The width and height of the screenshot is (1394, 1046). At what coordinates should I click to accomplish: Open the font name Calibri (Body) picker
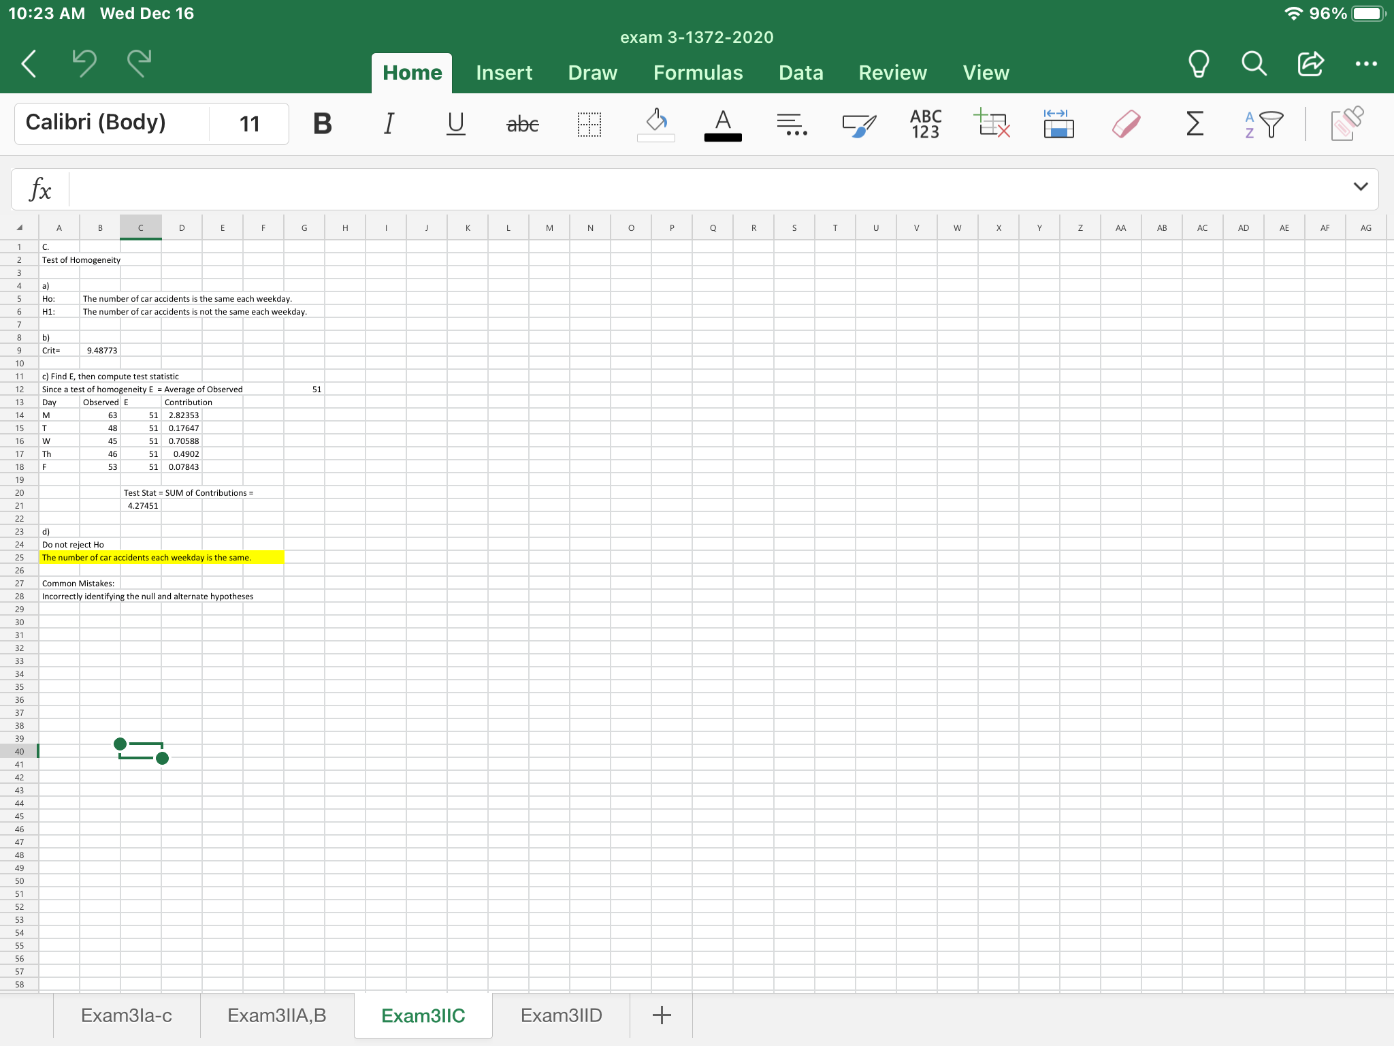112,123
